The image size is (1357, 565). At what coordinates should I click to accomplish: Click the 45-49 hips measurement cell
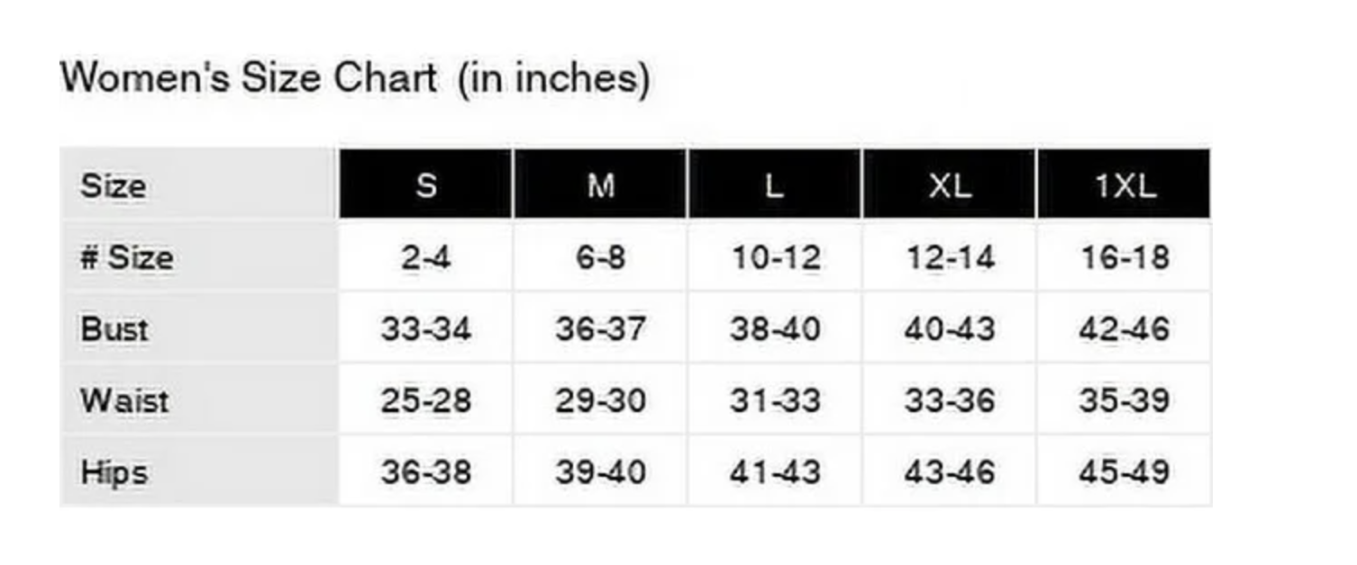[1125, 471]
